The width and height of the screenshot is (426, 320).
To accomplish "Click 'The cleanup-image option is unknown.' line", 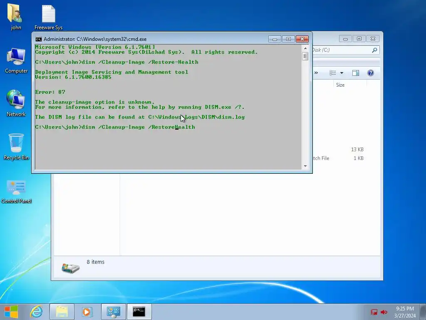I will point(95,102).
